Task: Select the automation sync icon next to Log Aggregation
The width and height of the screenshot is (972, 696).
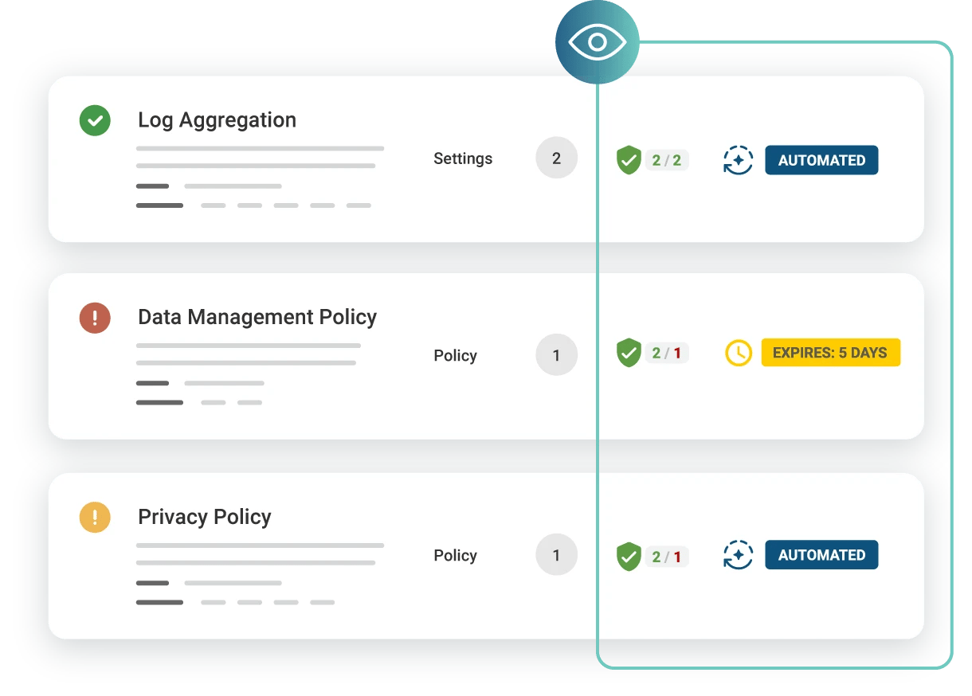Action: (738, 160)
